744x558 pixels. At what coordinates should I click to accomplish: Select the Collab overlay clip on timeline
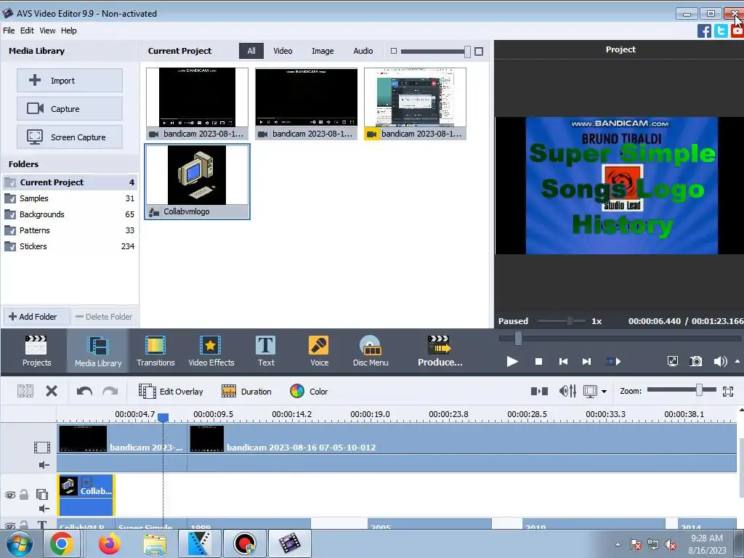(86, 495)
